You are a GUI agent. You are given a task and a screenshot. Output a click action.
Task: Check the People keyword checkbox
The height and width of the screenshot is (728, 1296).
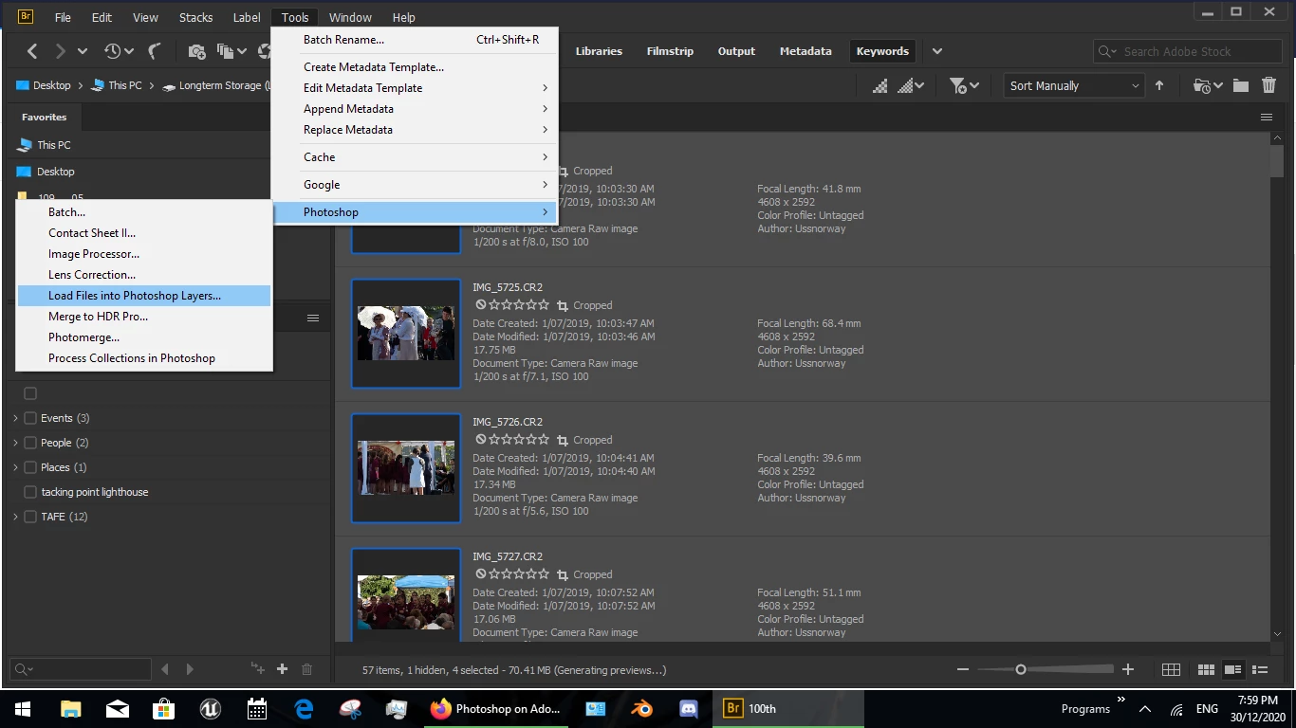click(30, 443)
